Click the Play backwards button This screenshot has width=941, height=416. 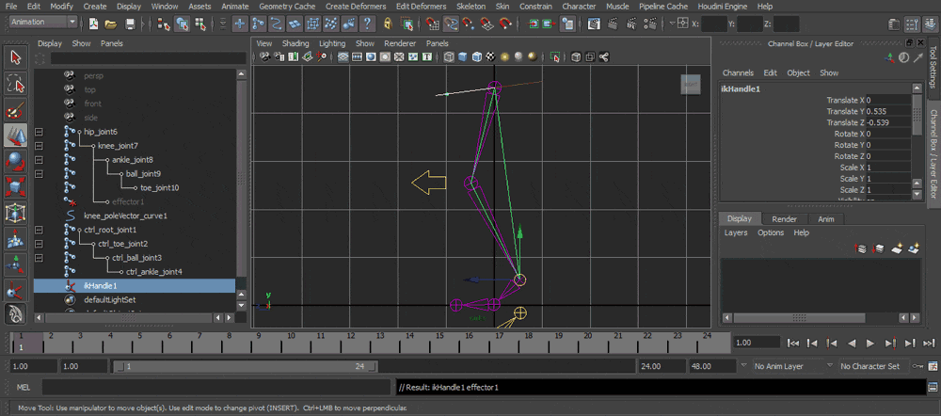pos(851,343)
